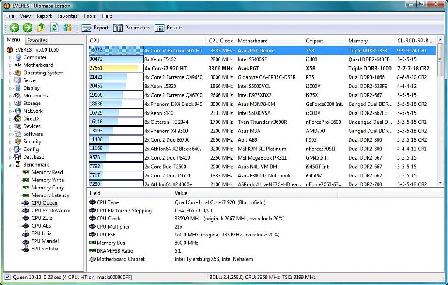Click the Refresh toolbar icon
This screenshot has width=448, height=285.
(x=54, y=28)
